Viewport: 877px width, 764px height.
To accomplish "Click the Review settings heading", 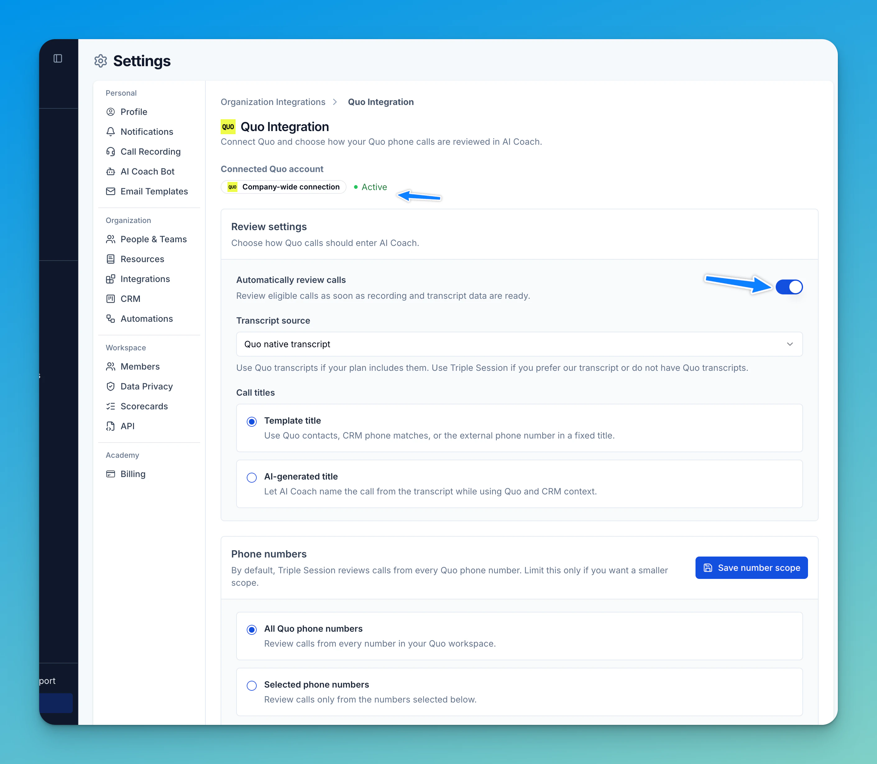I will click(269, 227).
